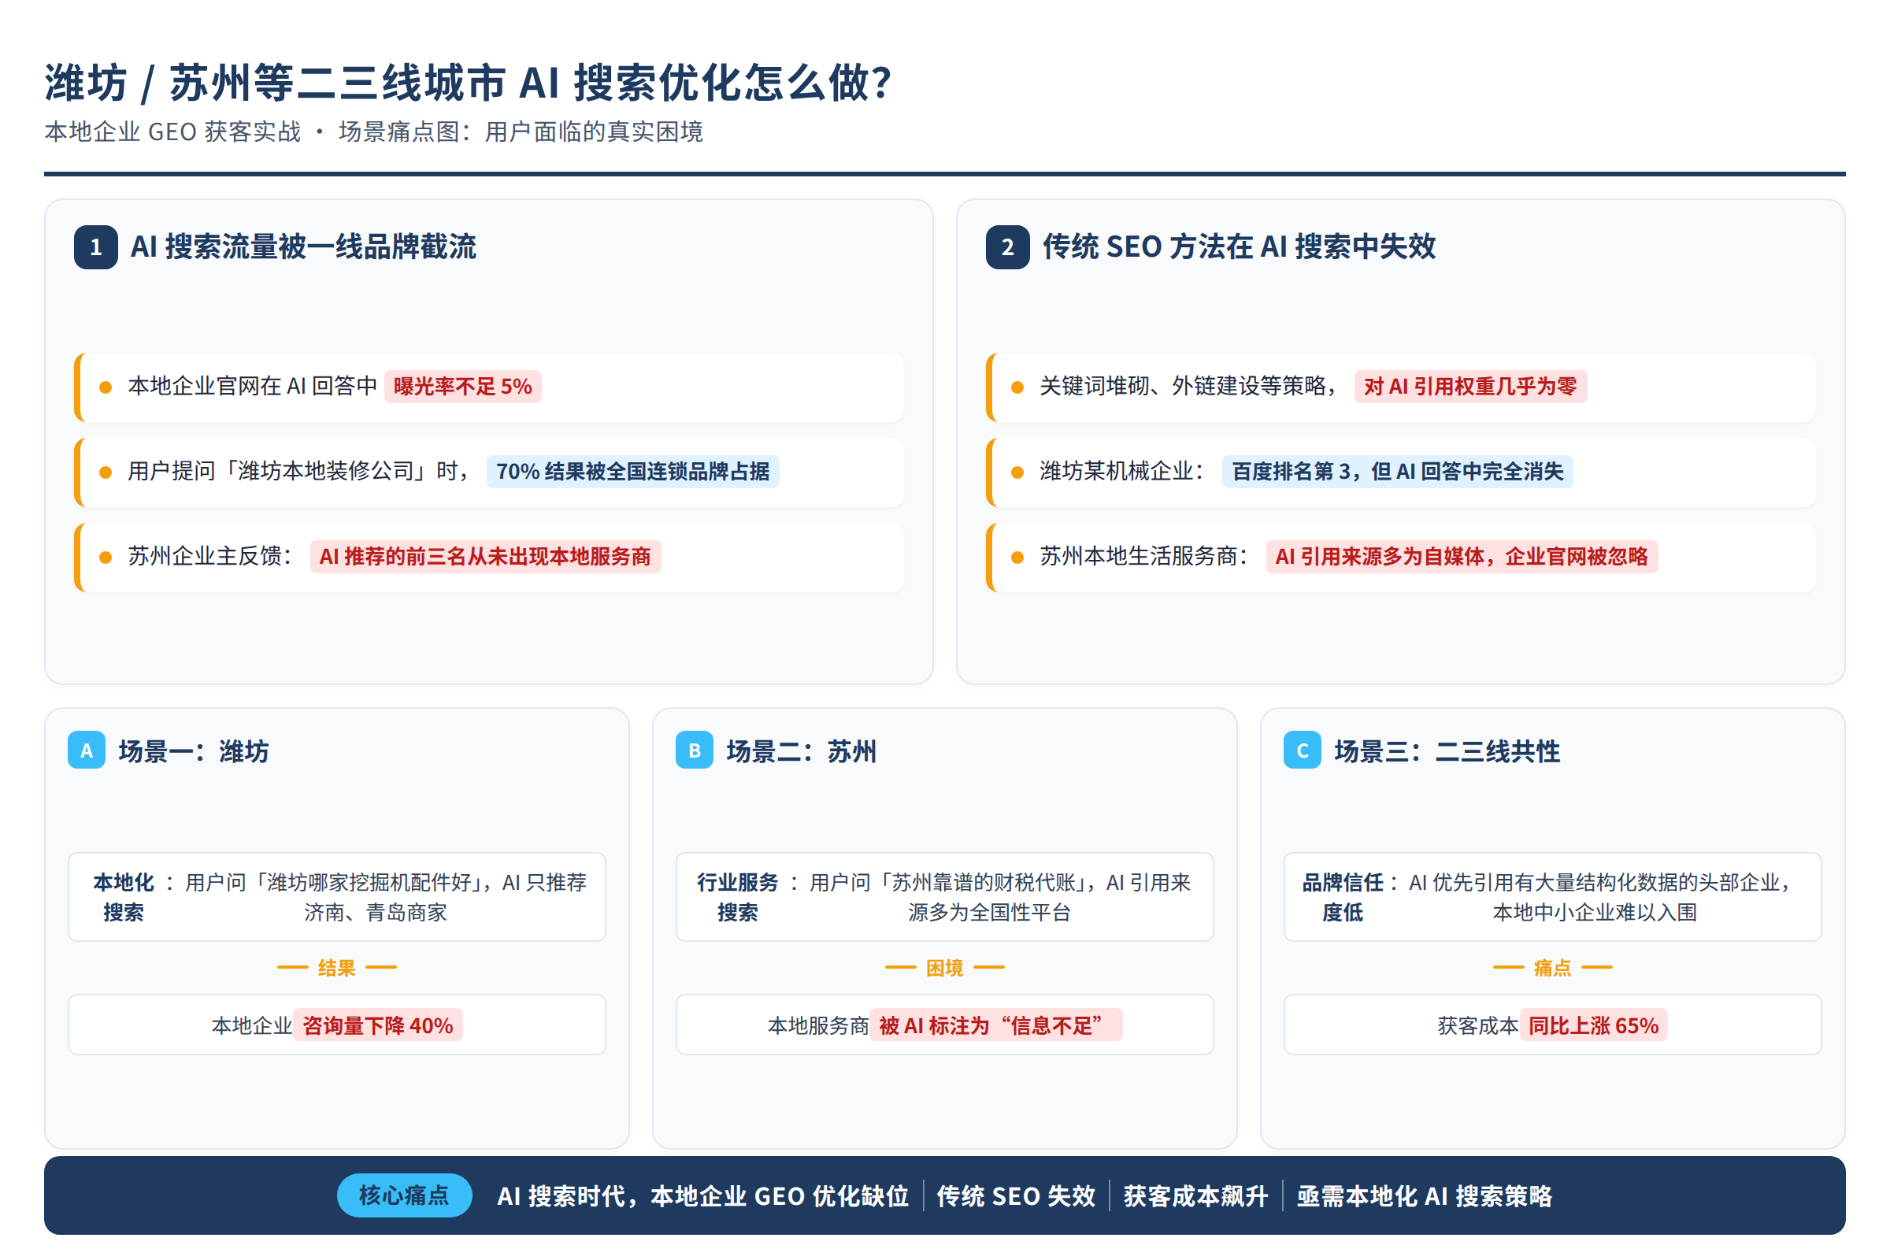This screenshot has height=1260, width=1890.
Task: Click footer text AI 搜索时代，本地企业 GEO 优化缺位
Action: tap(703, 1195)
